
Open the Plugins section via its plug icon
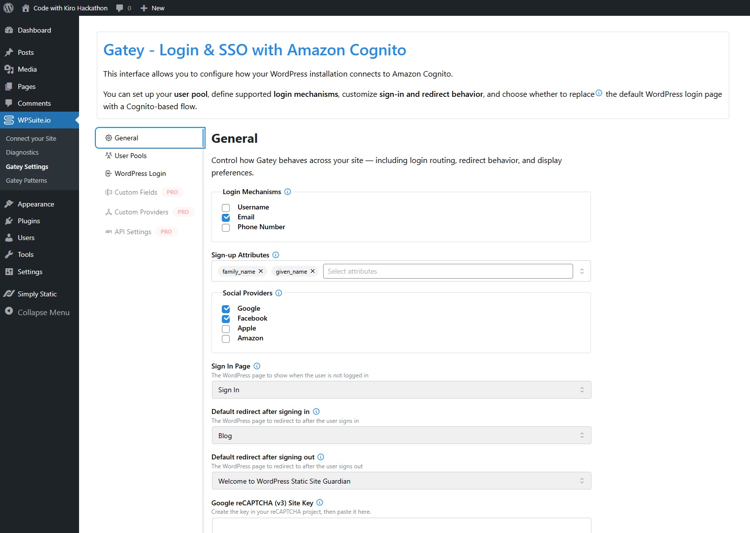(10, 221)
